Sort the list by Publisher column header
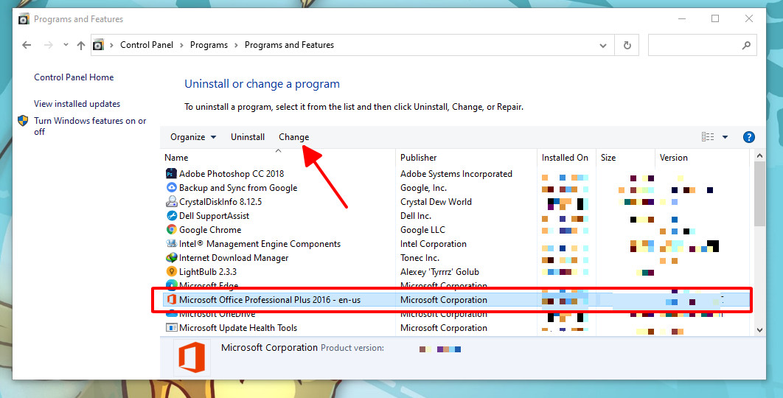 (419, 158)
